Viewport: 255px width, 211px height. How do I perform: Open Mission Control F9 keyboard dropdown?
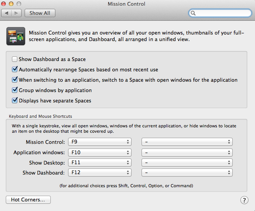100,142
